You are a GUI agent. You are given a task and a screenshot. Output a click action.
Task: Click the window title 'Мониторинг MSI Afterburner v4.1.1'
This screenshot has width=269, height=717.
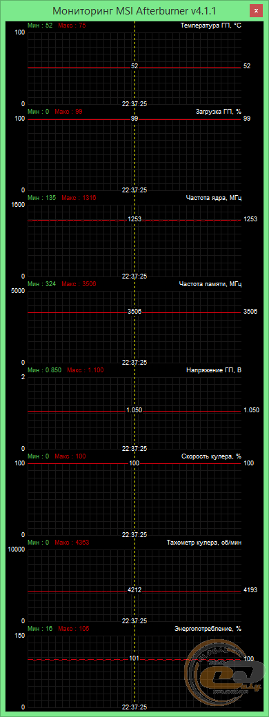tap(134, 10)
